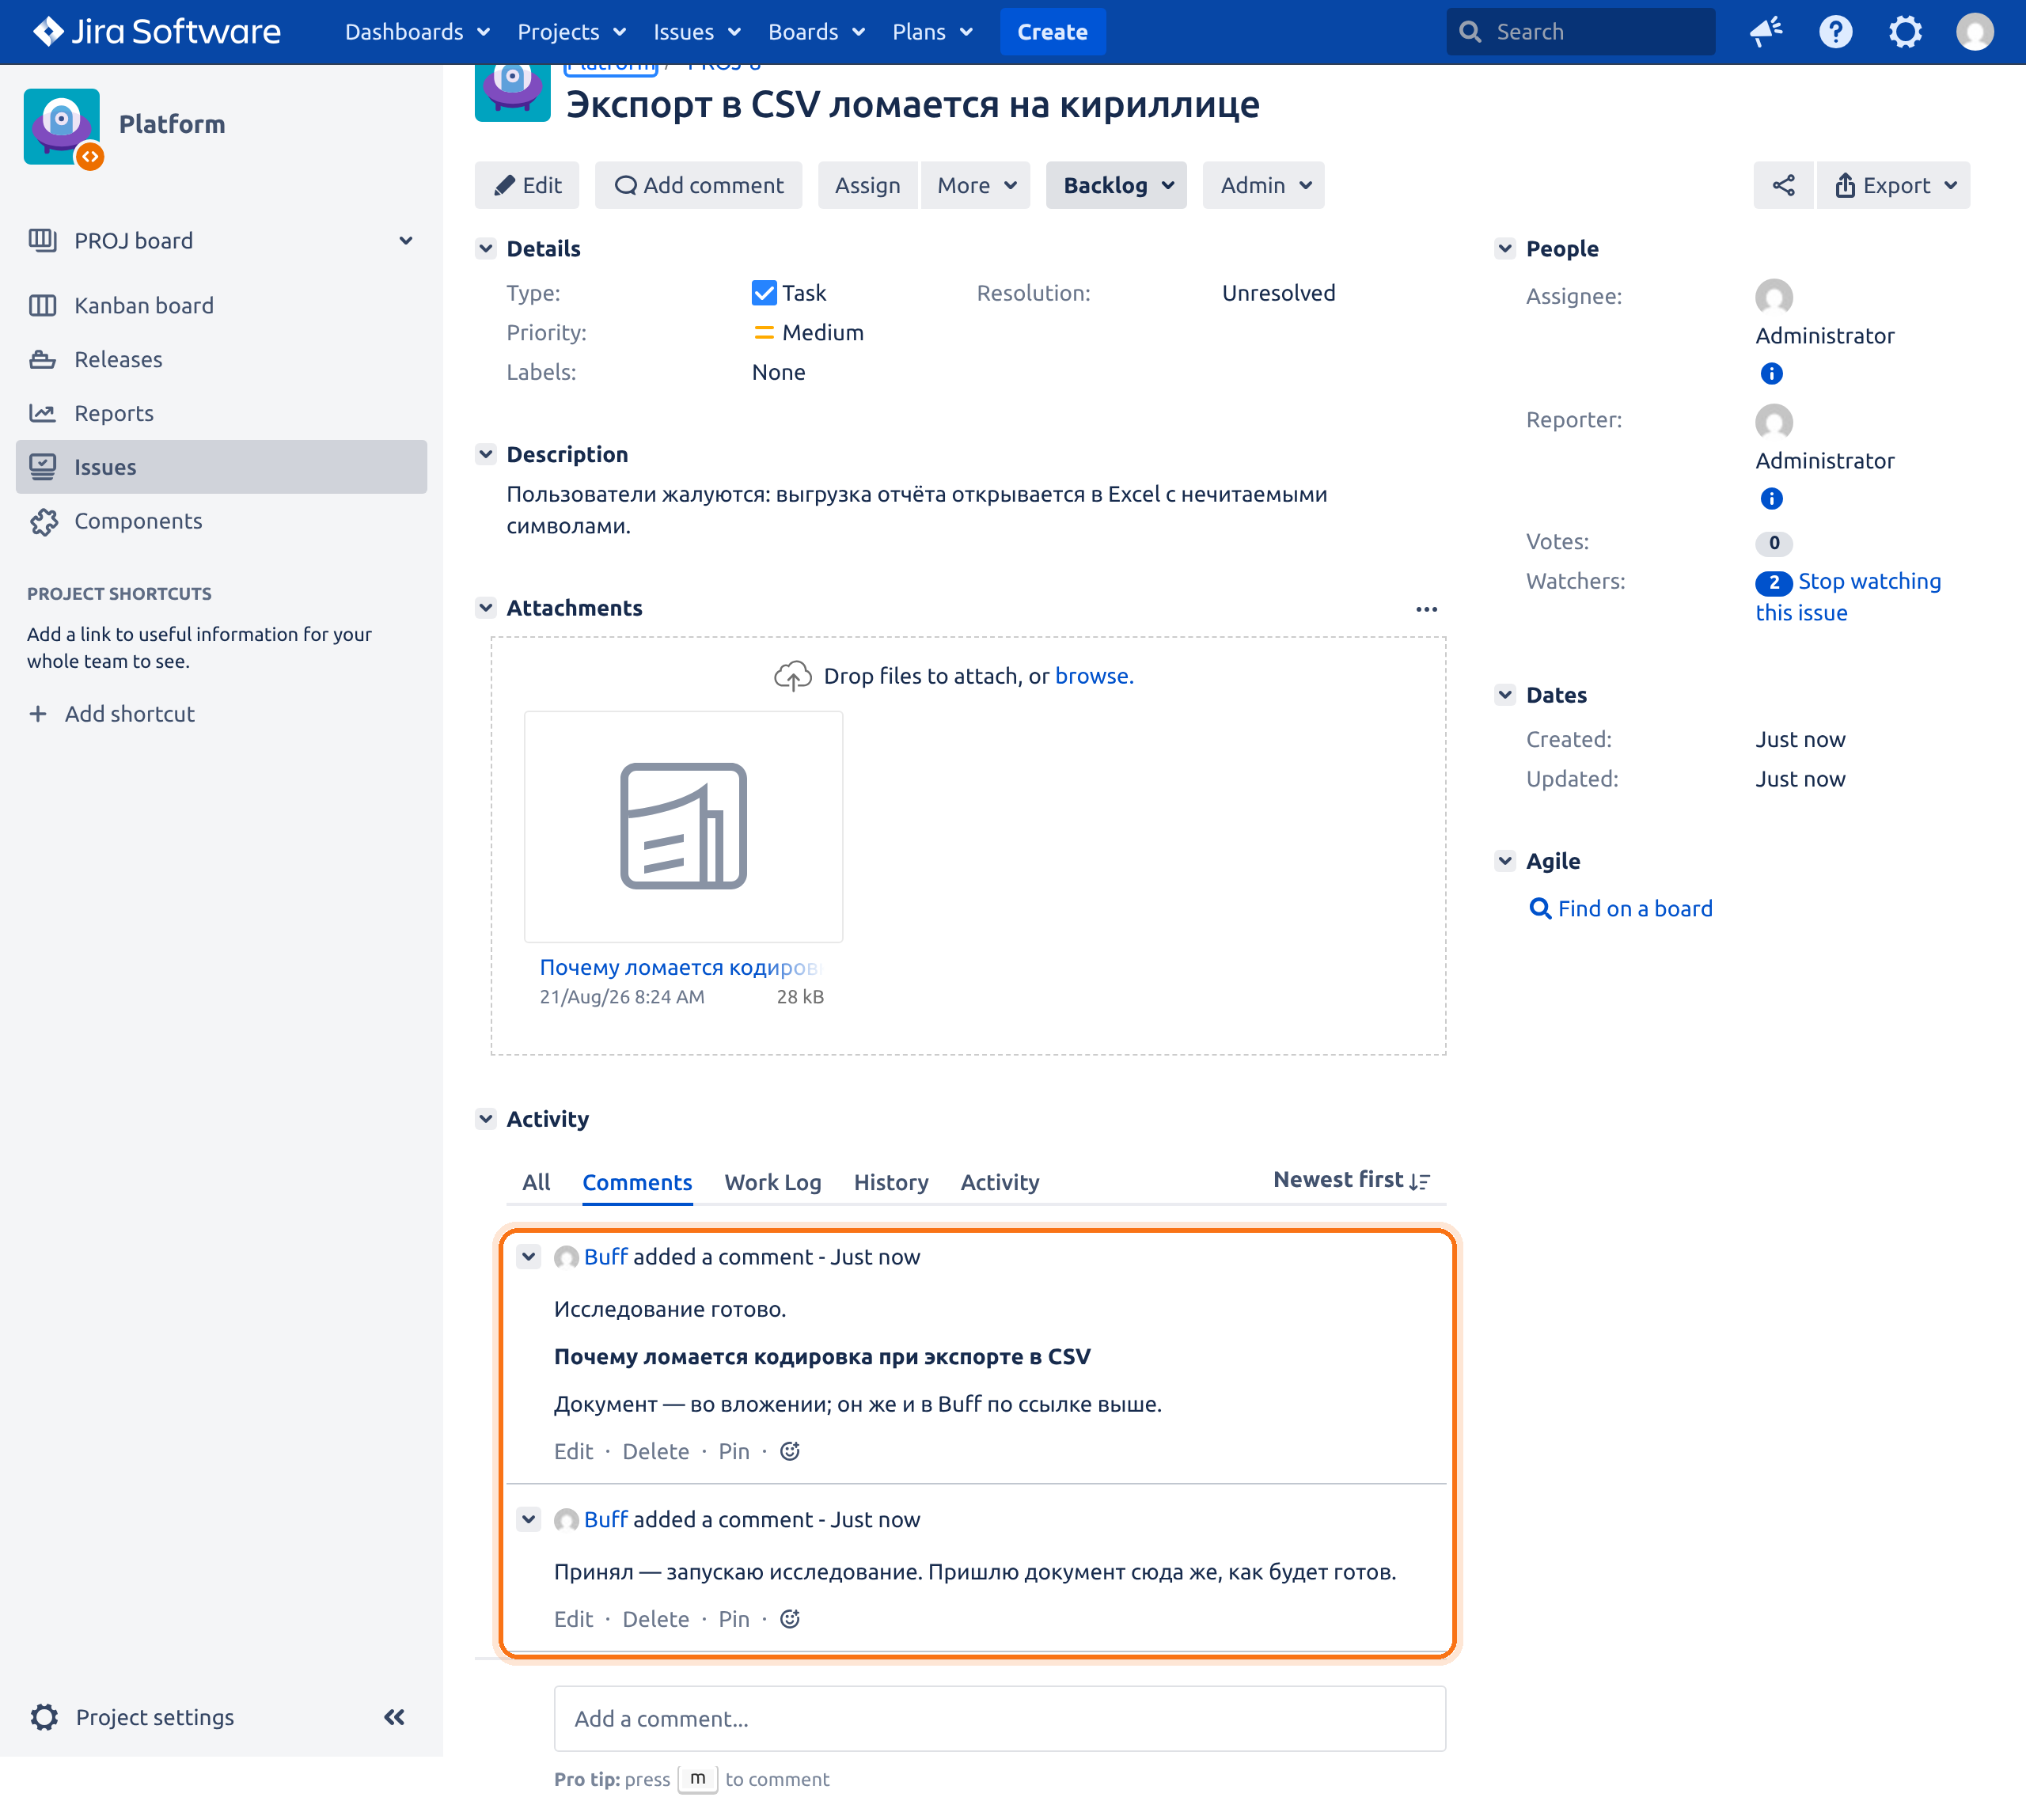Open the administration gear icon
2026x1820 pixels.
[1905, 32]
